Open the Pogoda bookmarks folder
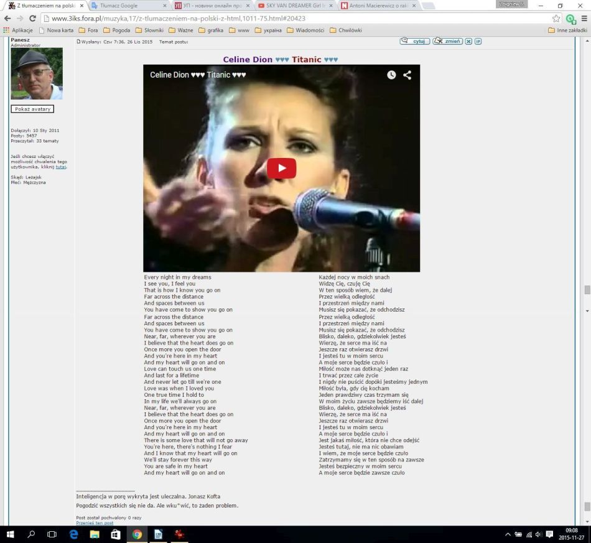Viewport: 591px width, 543px height. (116, 30)
